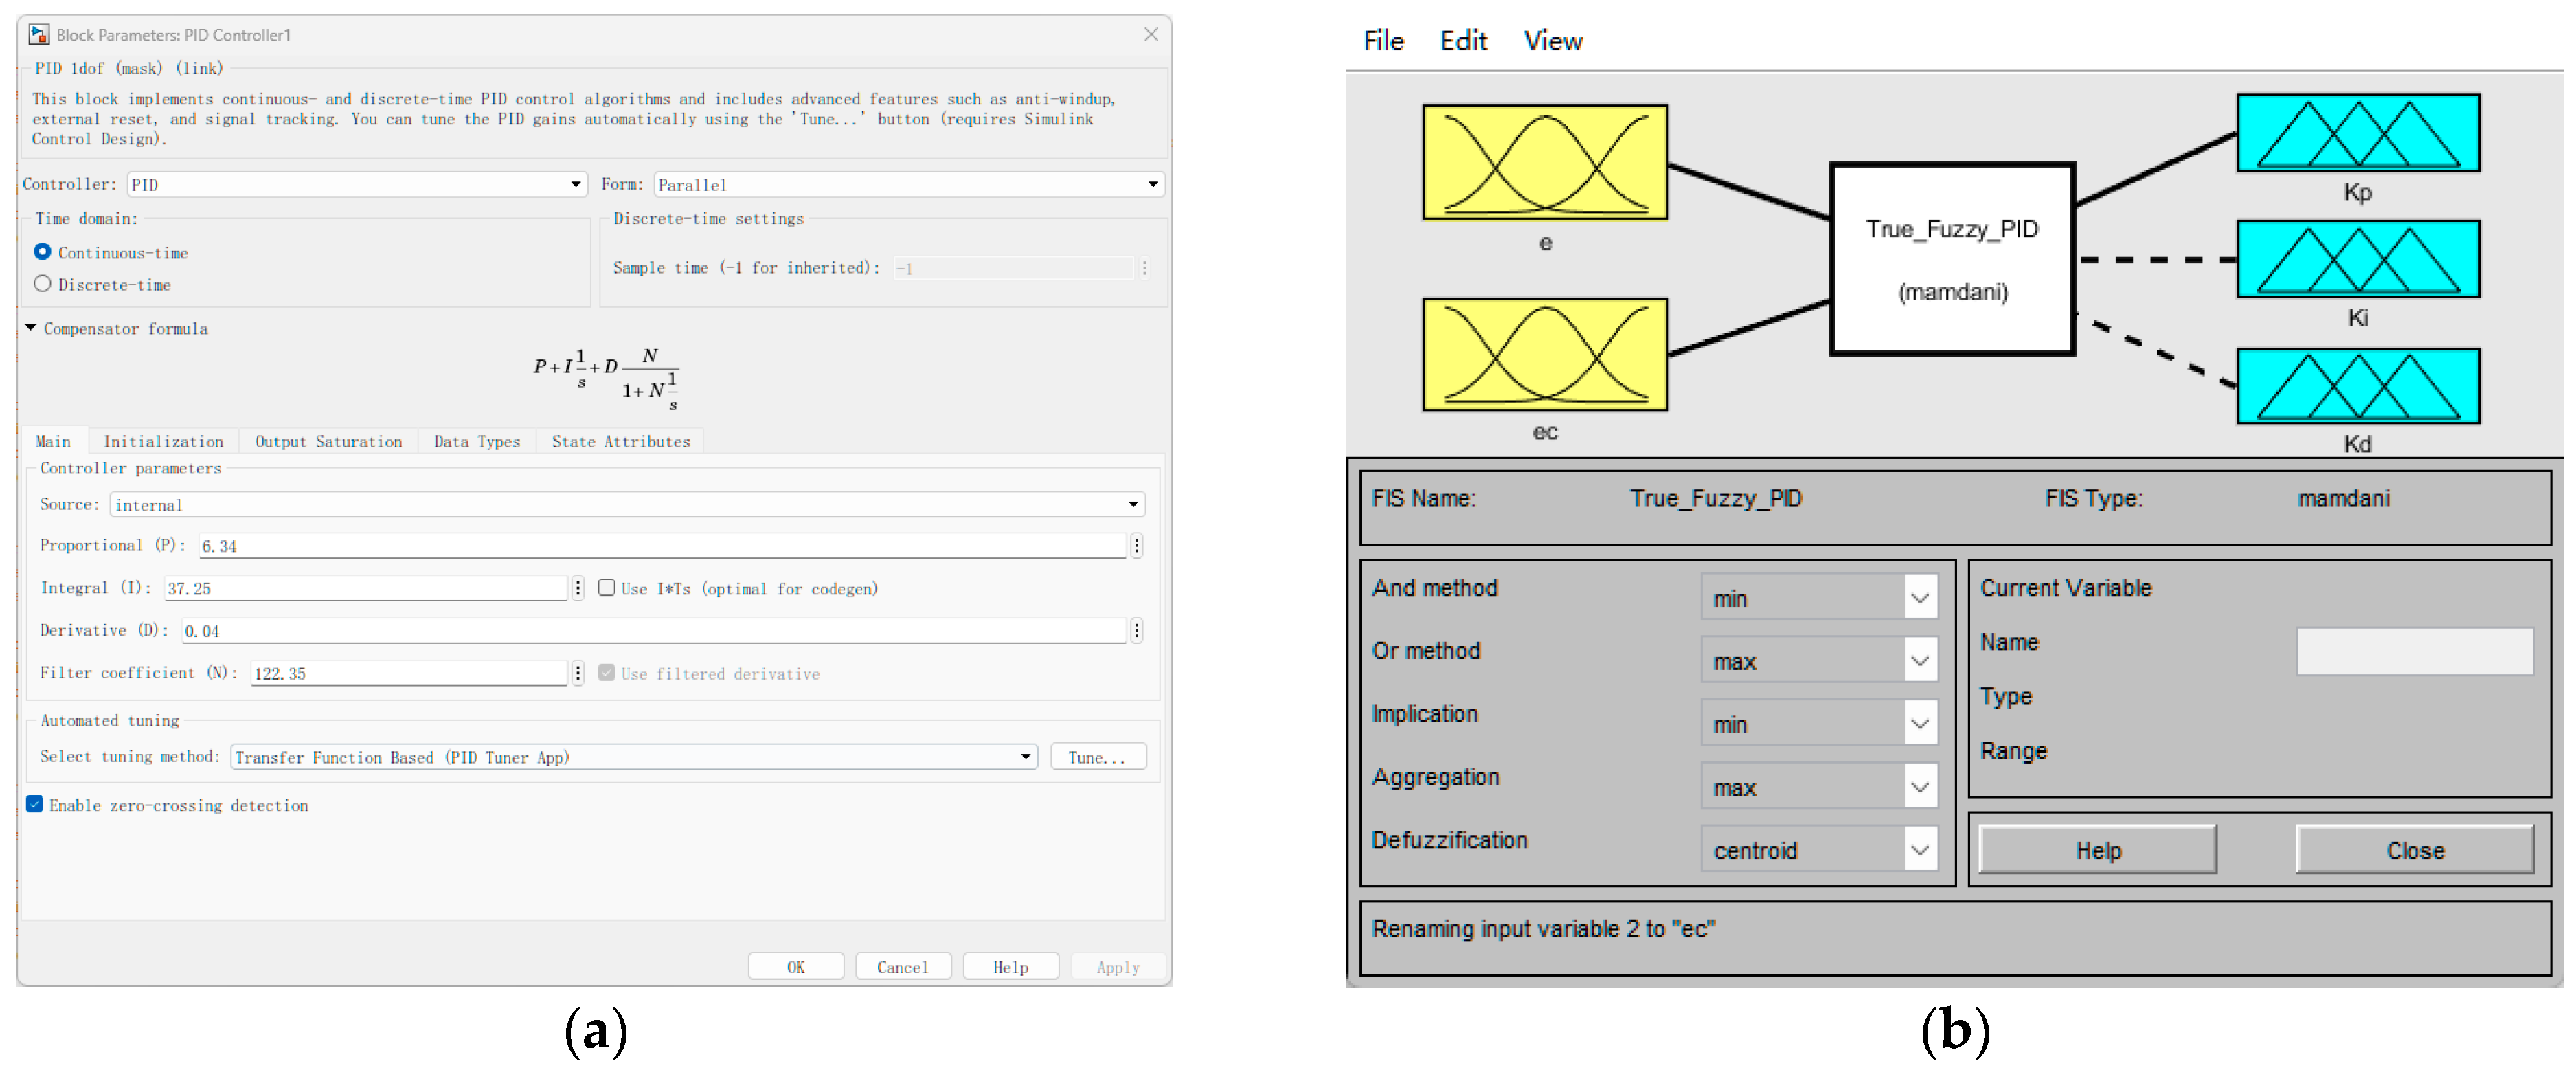This screenshot has height=1070, width=2576.
Task: Select the cyan Ki output block
Action: [x=2357, y=259]
